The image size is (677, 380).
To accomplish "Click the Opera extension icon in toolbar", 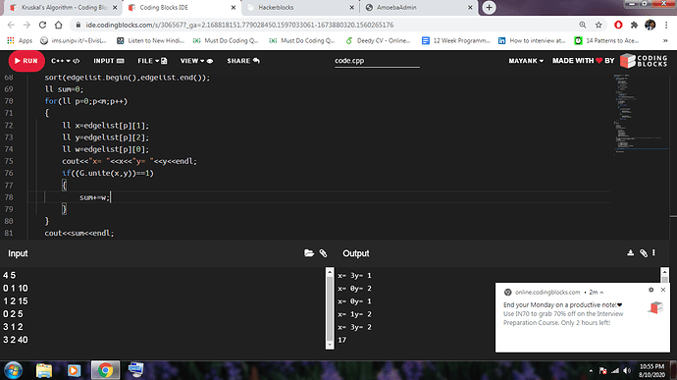I will pyautogui.click(x=618, y=26).
